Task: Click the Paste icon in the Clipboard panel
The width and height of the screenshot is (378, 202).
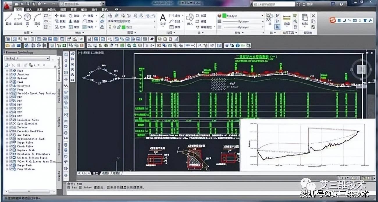Action: click(x=305, y=17)
